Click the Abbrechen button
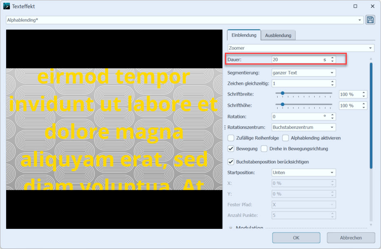 351,237
